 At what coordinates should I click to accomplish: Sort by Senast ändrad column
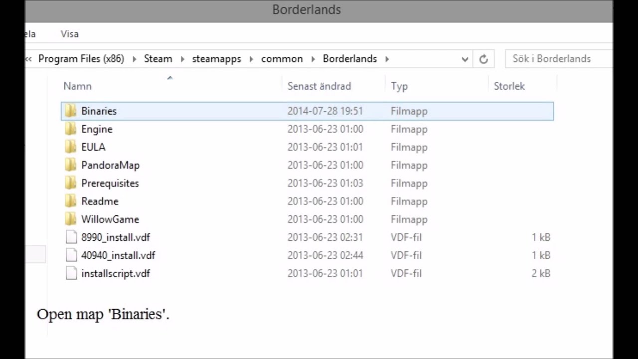point(319,86)
